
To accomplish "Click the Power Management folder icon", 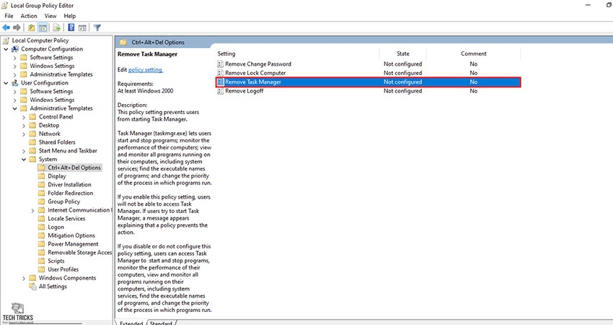I will pos(42,244).
